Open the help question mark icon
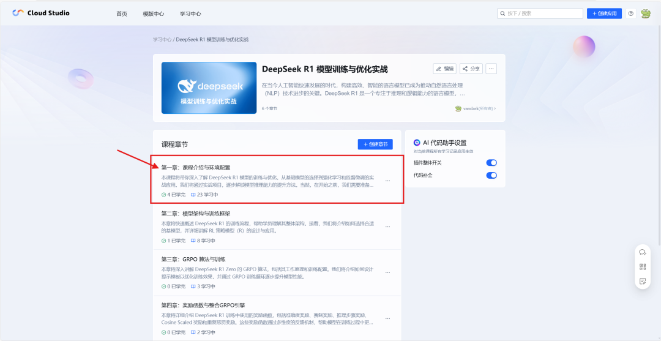This screenshot has width=661, height=341. (x=630, y=13)
